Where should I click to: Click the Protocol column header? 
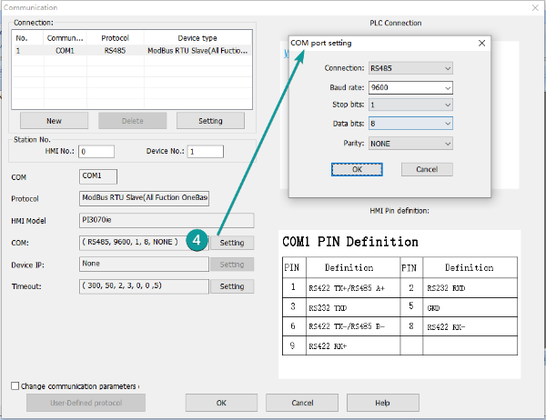(115, 38)
